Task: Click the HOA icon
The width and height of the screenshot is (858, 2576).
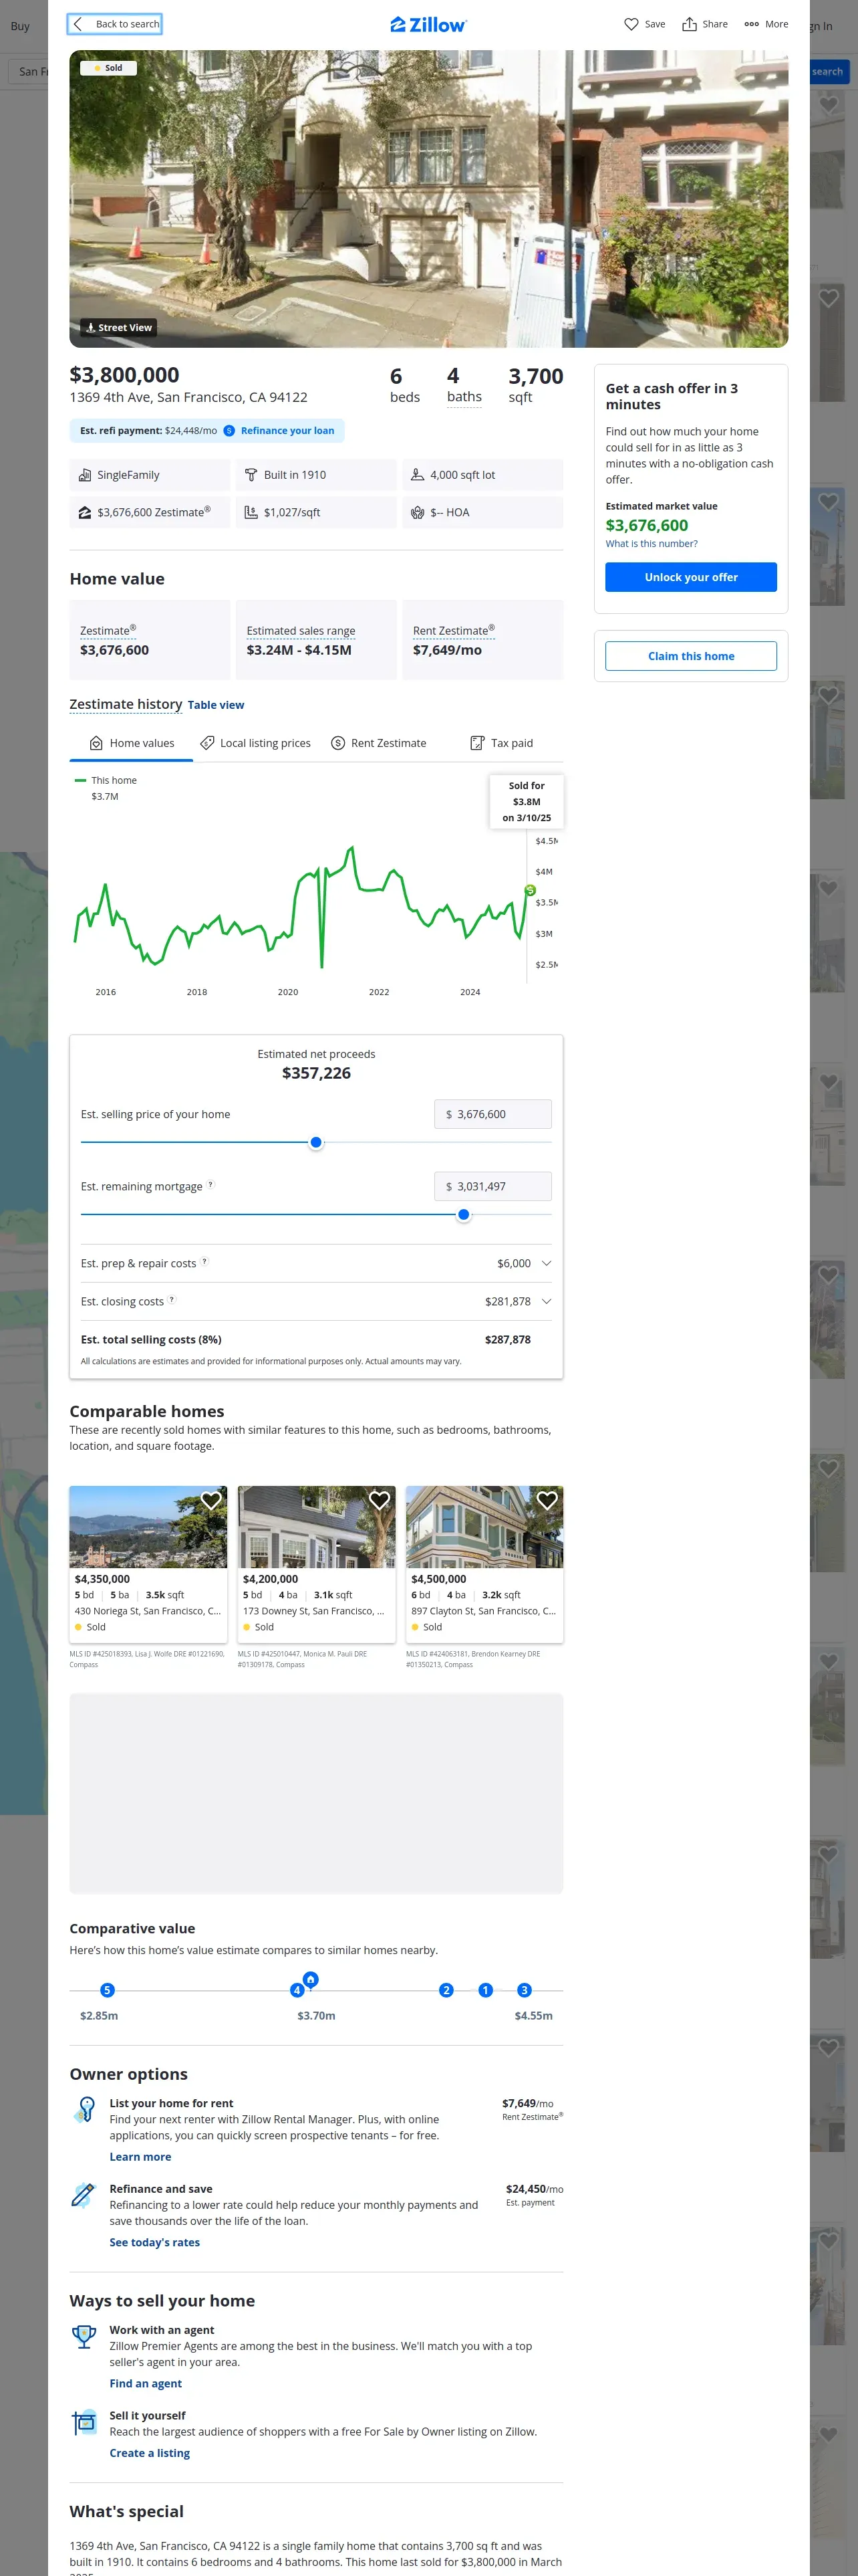Action: pos(418,512)
